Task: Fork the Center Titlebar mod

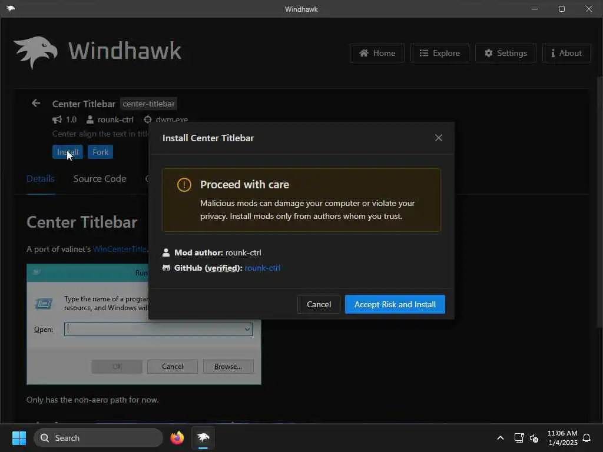Action: 100,152
